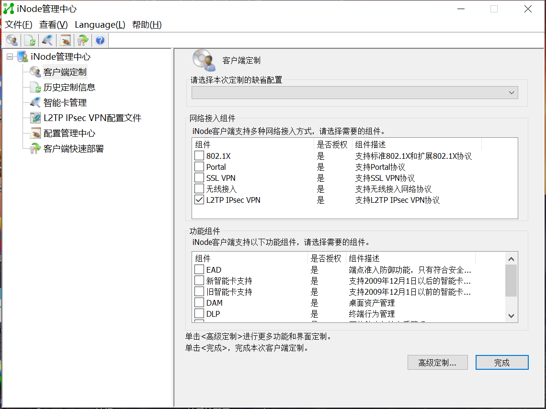Screen dimensions: 546x409
Task: Select the iNode管理中心 root label
Action: click(61, 56)
